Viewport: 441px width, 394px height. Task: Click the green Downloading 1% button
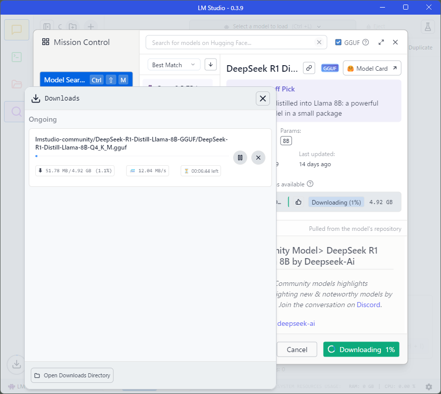361,350
